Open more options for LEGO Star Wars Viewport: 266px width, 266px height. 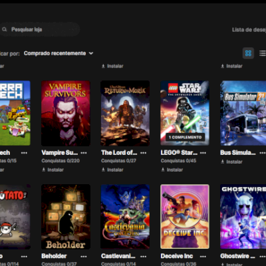203,153
